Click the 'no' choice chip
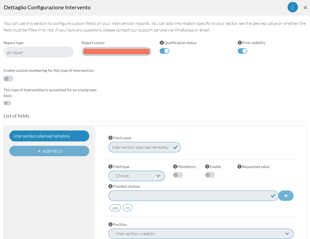The height and width of the screenshot is (239, 310). coord(128,208)
